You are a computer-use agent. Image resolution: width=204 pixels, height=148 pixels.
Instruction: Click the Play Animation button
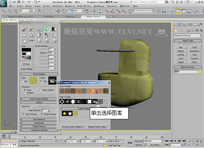pyautogui.click(x=175, y=141)
